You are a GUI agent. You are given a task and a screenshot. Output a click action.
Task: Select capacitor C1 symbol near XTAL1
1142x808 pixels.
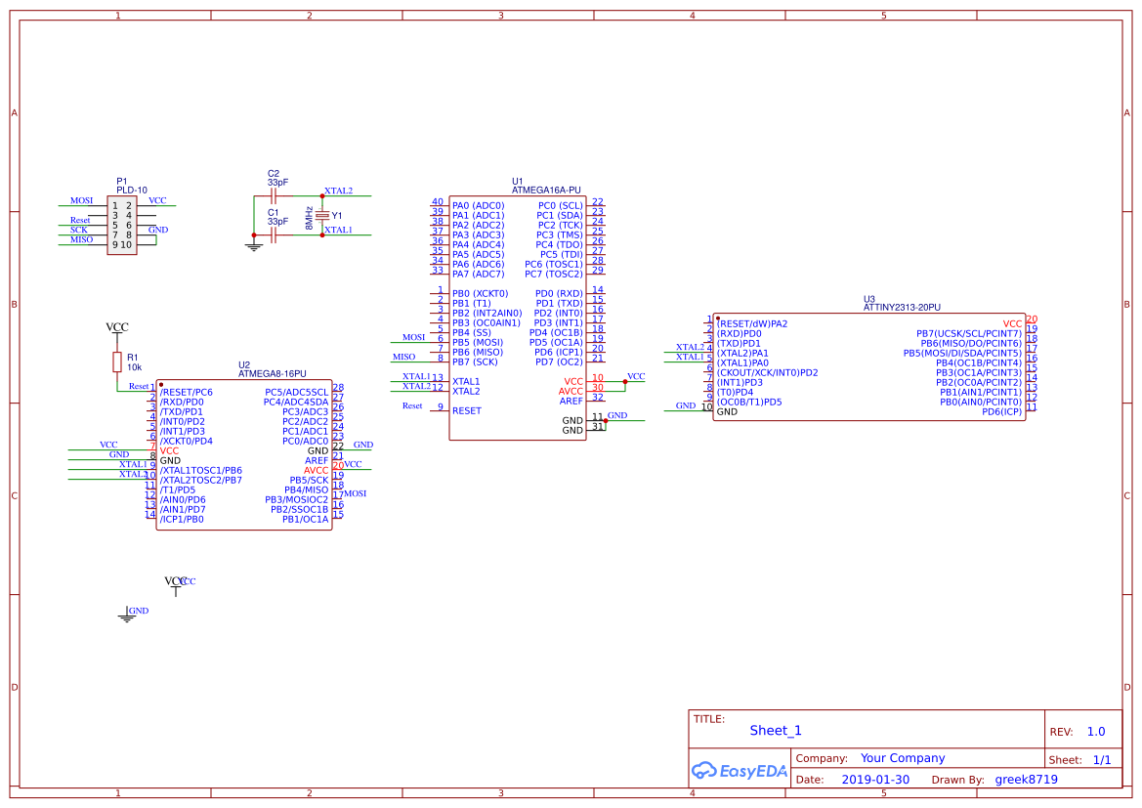pos(274,235)
